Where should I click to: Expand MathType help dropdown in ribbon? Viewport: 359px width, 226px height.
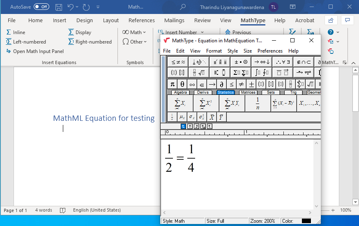click(338, 32)
